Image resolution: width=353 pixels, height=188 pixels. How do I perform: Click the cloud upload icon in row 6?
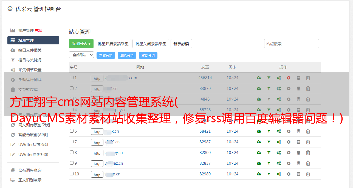tap(259, 131)
